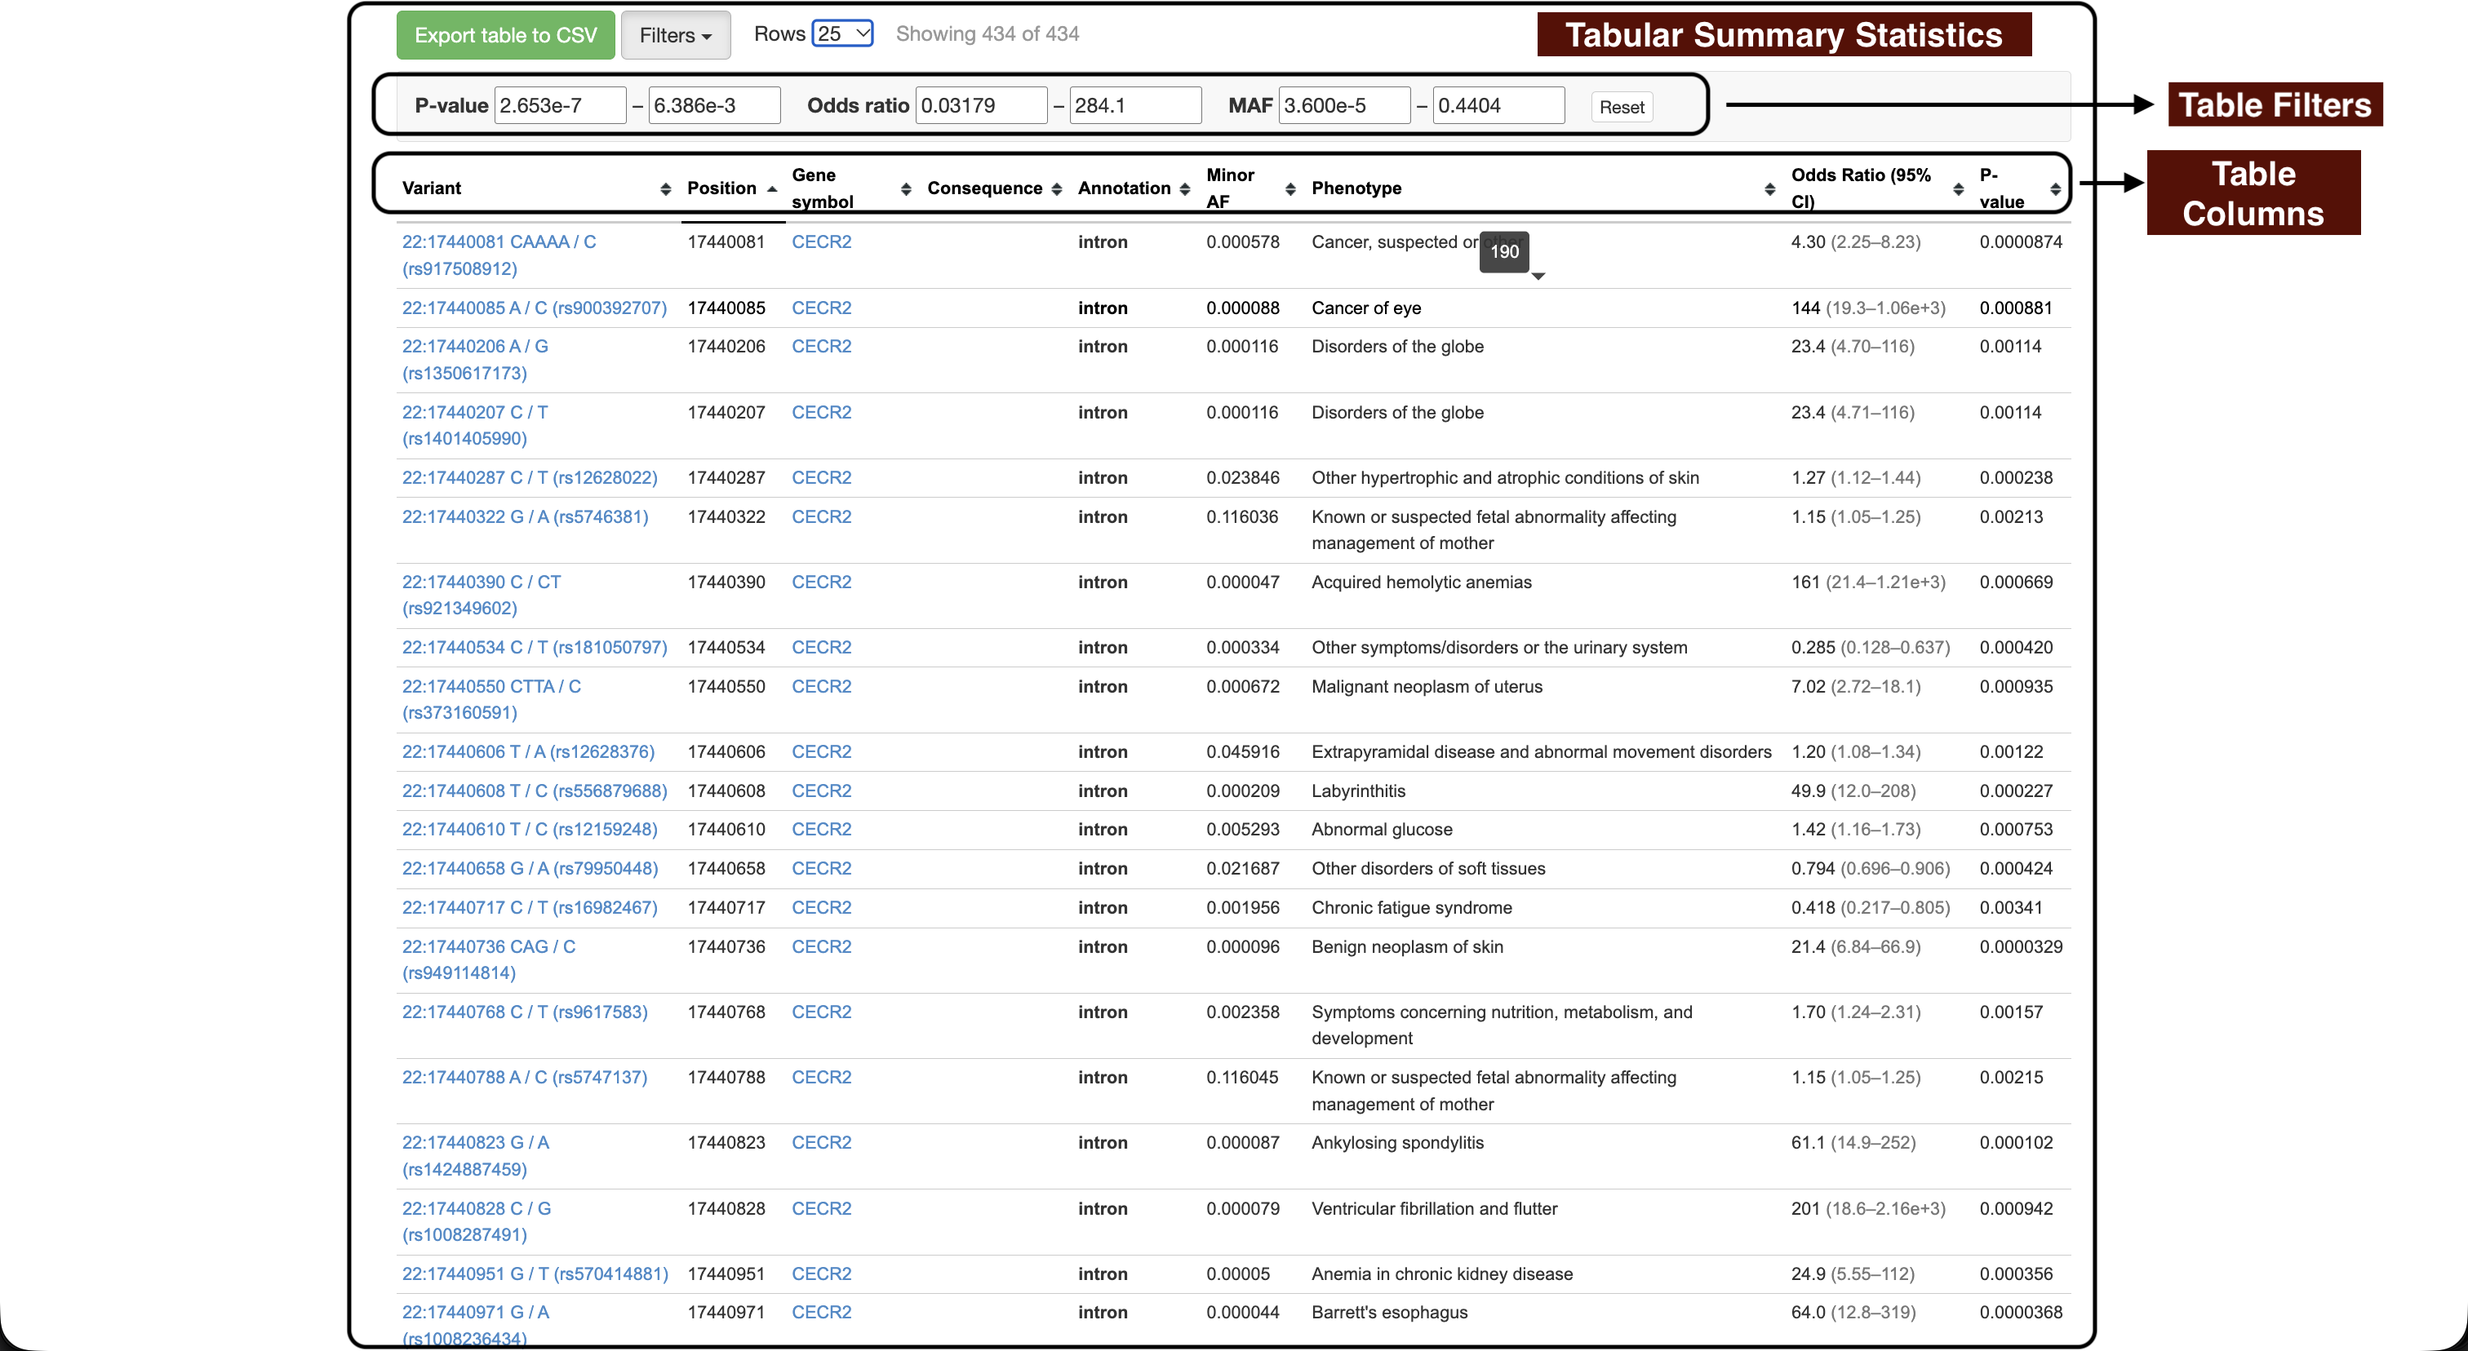
Task: Edit the maximum P-value field
Action: coord(715,105)
